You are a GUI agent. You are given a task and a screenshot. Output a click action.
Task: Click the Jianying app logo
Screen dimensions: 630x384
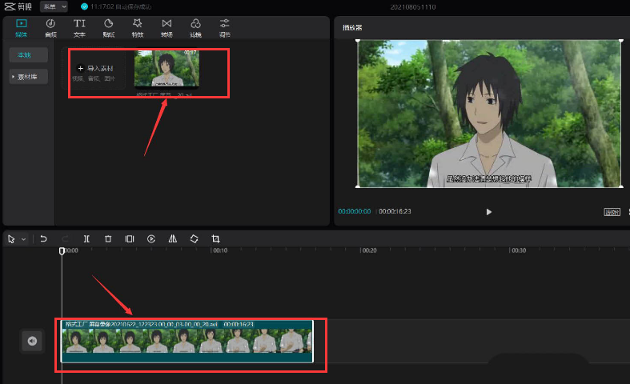click(x=18, y=6)
